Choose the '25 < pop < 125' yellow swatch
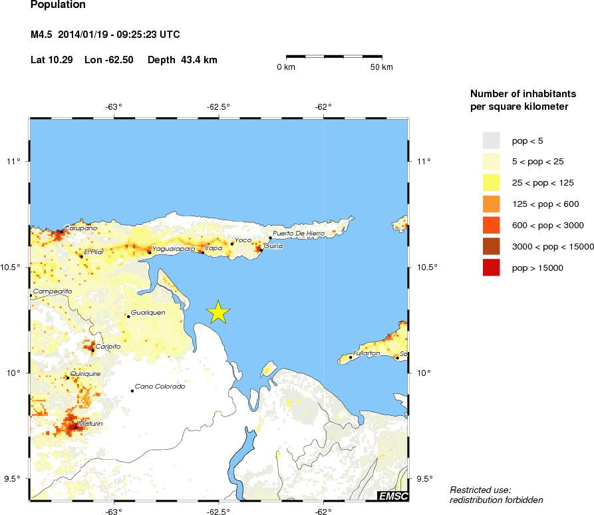The image size is (594, 515). pyautogui.click(x=491, y=183)
